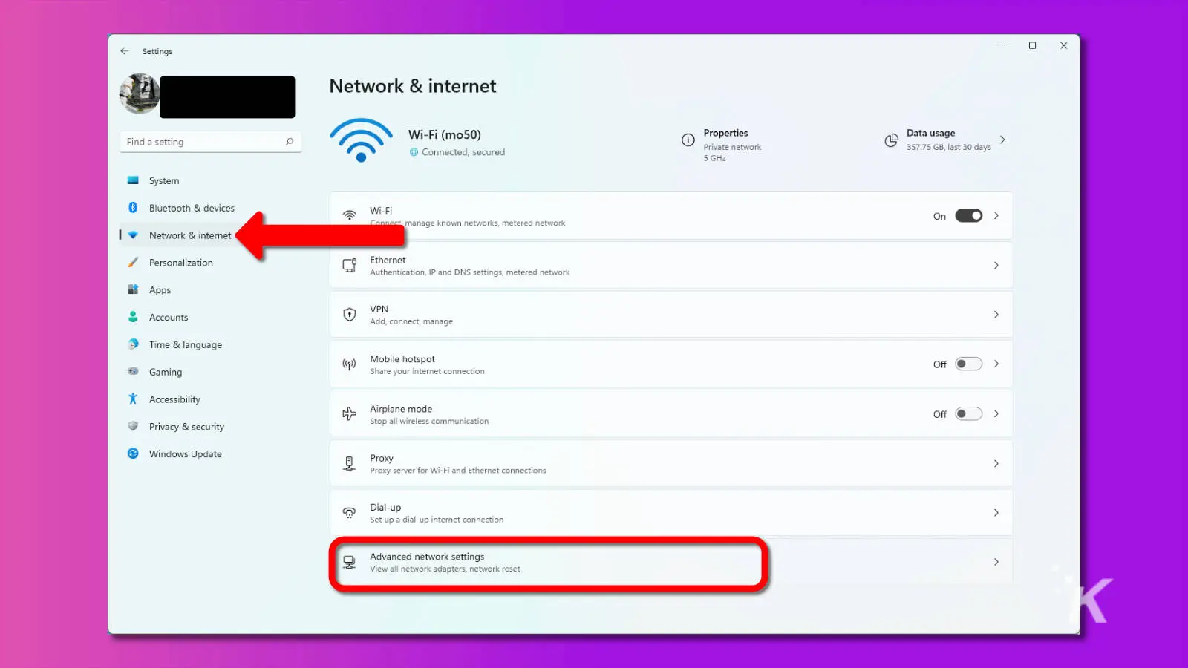Image resolution: width=1188 pixels, height=668 pixels.
Task: Expand the Proxy row chevron
Action: click(x=996, y=463)
